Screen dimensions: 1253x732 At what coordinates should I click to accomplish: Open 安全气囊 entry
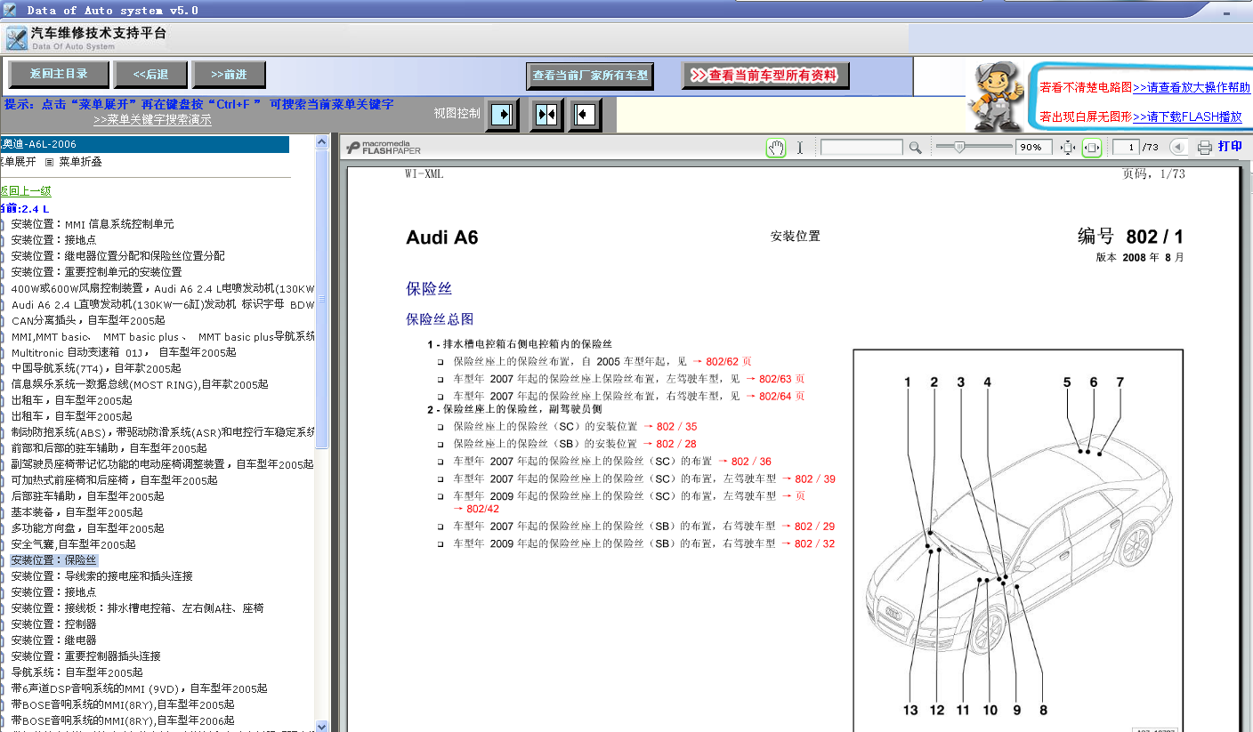tap(73, 544)
